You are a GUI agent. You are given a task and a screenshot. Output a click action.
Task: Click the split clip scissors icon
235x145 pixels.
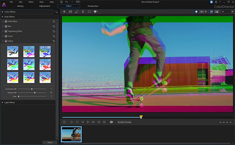point(64,12)
